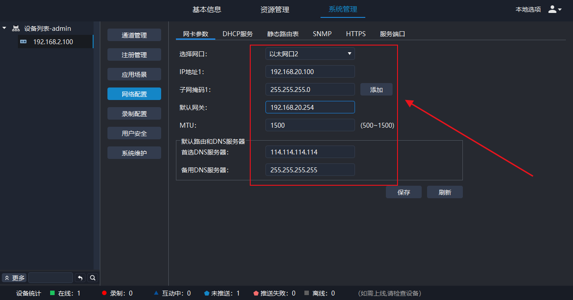
Task: Click the 默认网关 input field
Action: click(310, 107)
